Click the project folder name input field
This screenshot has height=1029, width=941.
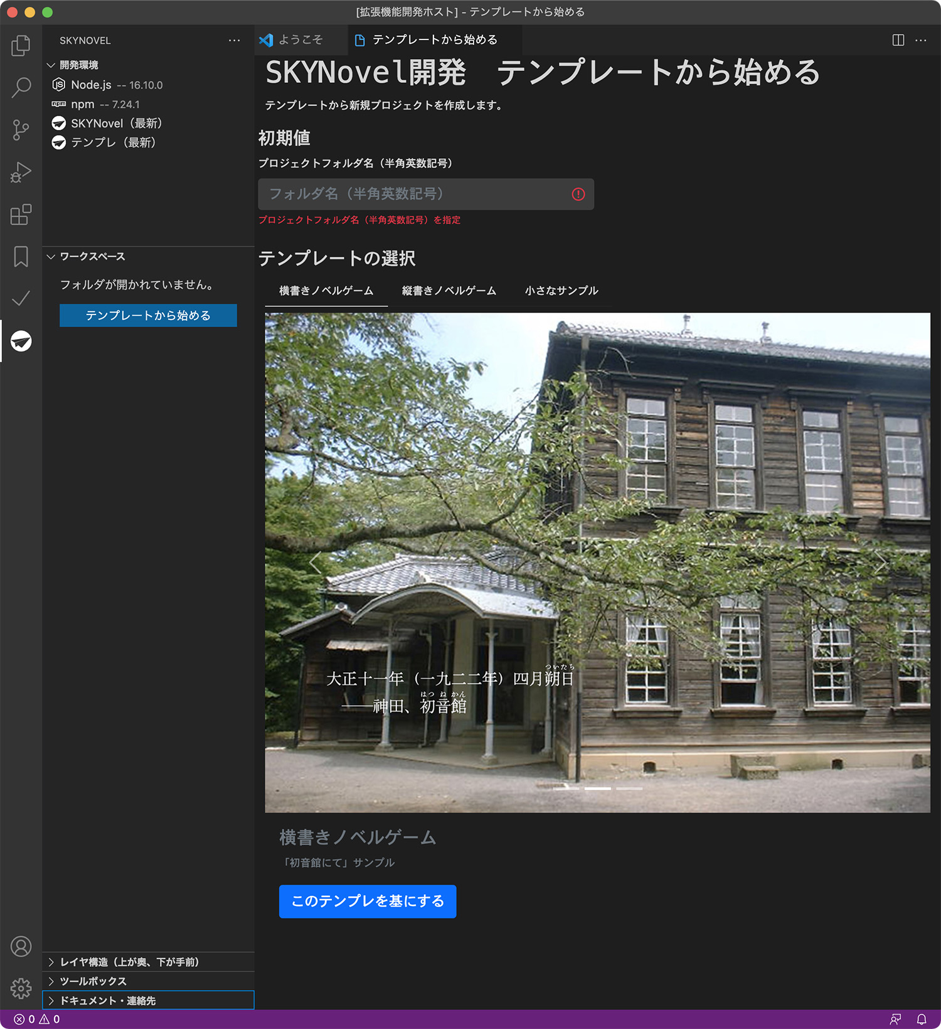(426, 194)
